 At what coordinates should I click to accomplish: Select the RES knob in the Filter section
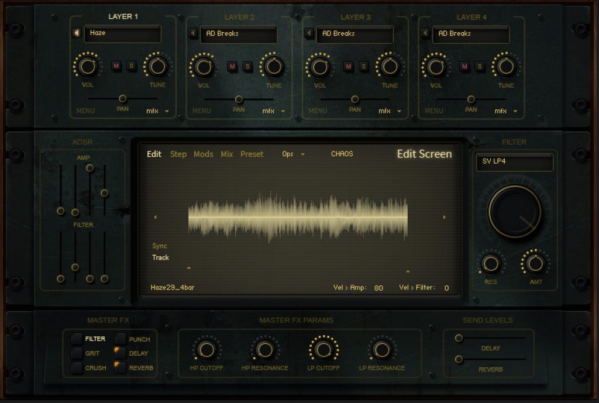pyautogui.click(x=490, y=264)
